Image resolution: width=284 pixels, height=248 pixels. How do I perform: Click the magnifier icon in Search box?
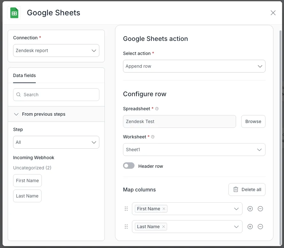tap(19, 95)
